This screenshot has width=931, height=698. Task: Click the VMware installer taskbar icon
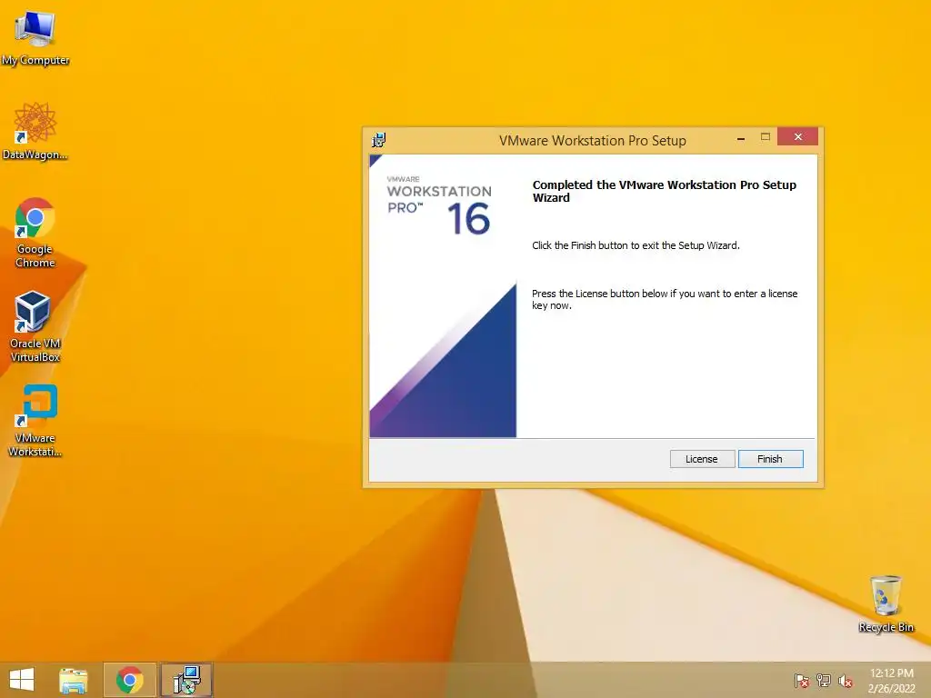[186, 680]
